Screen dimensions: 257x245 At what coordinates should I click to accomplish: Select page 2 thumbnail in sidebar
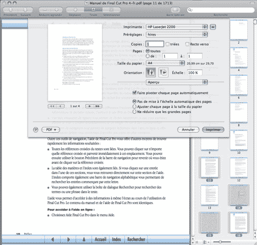(238, 30)
